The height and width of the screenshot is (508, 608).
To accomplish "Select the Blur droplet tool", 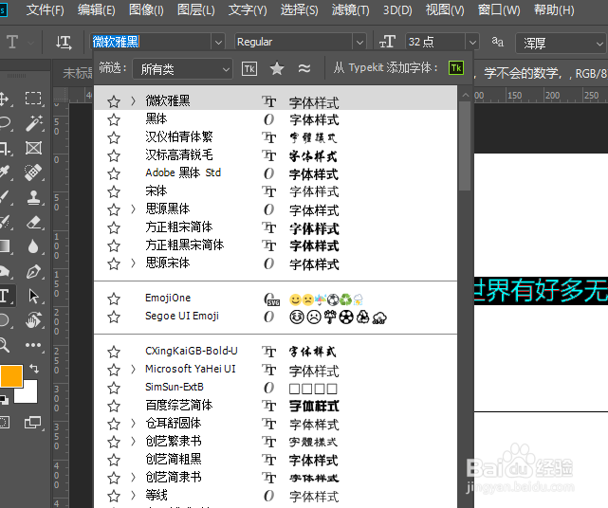I will 33,246.
